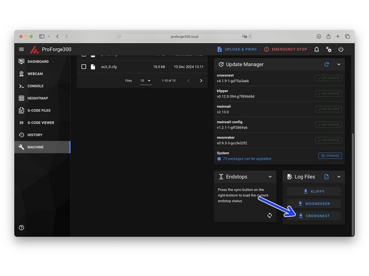Click the Safari address bar

184,37
